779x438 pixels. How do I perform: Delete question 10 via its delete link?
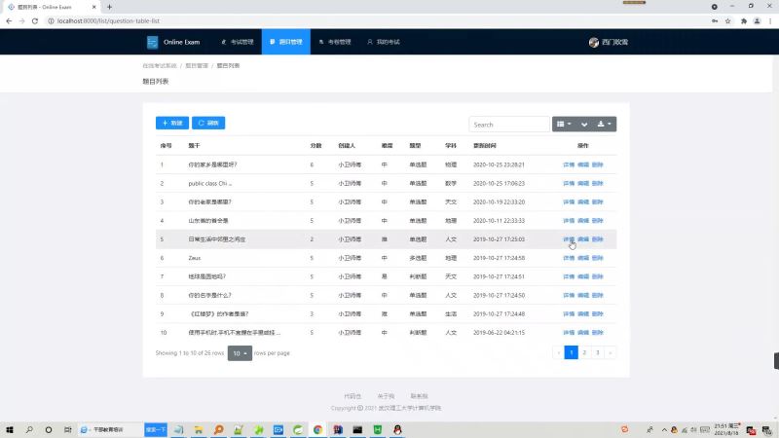click(x=598, y=333)
